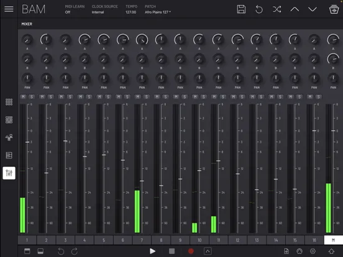343x257 pixels.
Task: Toggle the automation curve button next to record
Action: (x=208, y=251)
